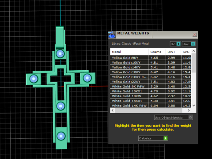Click the metal list scroll-up arrow

[x=194, y=51]
